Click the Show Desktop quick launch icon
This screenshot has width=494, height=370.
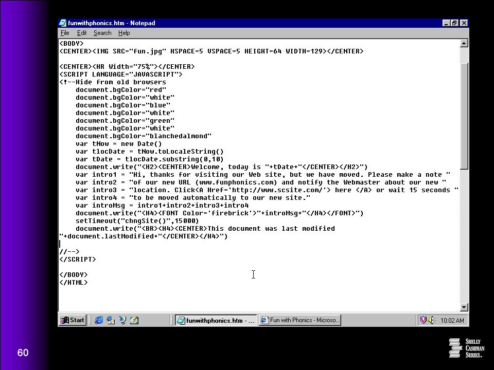(122, 320)
